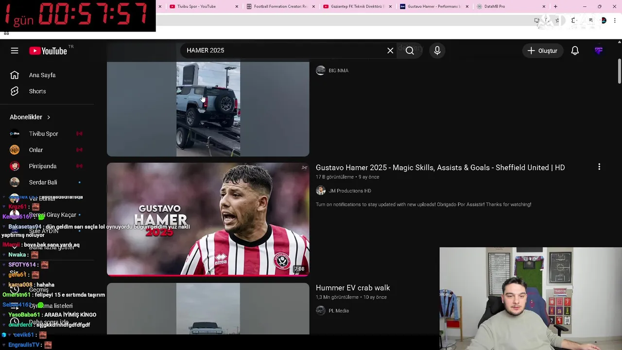Screen dimensions: 622x350
Task: Click the Gustavo Hamer video description text
Action: 423,204
